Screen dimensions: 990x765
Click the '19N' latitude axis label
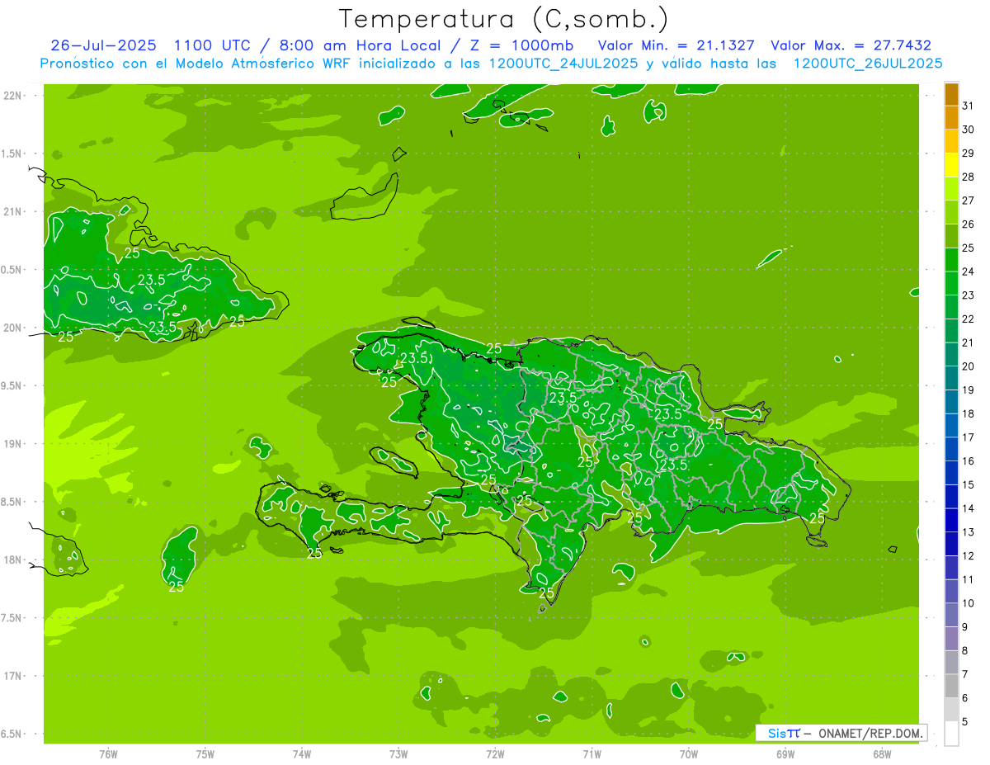click(14, 444)
